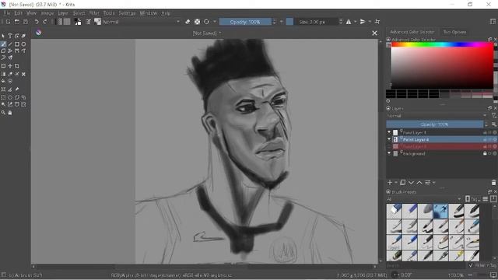
Task: Delete the selected layer with trash icon
Action: [x=493, y=183]
